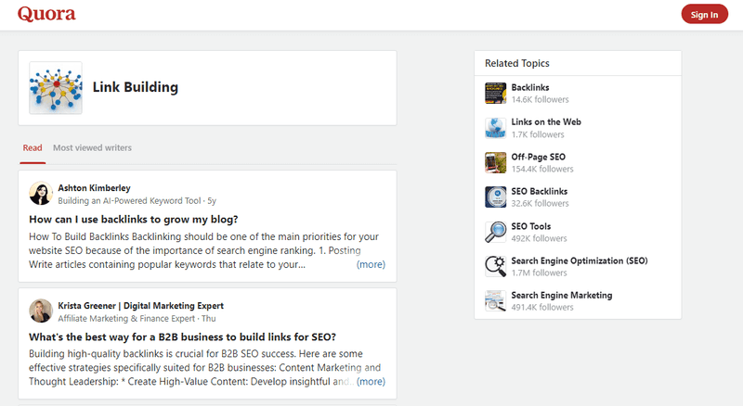Click the Quora logo

(x=46, y=14)
